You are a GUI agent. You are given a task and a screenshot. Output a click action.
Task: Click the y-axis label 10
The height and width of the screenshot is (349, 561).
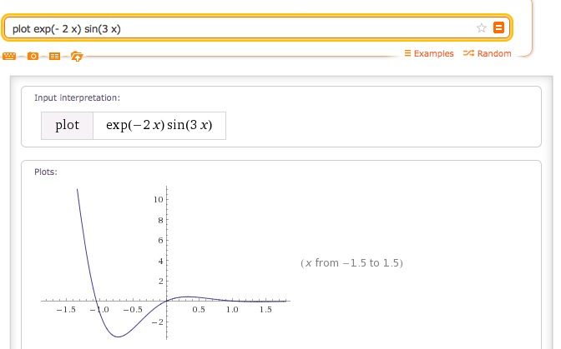click(x=158, y=199)
